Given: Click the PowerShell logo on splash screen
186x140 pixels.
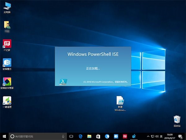Looking at the screenshot, I should 63,82.
